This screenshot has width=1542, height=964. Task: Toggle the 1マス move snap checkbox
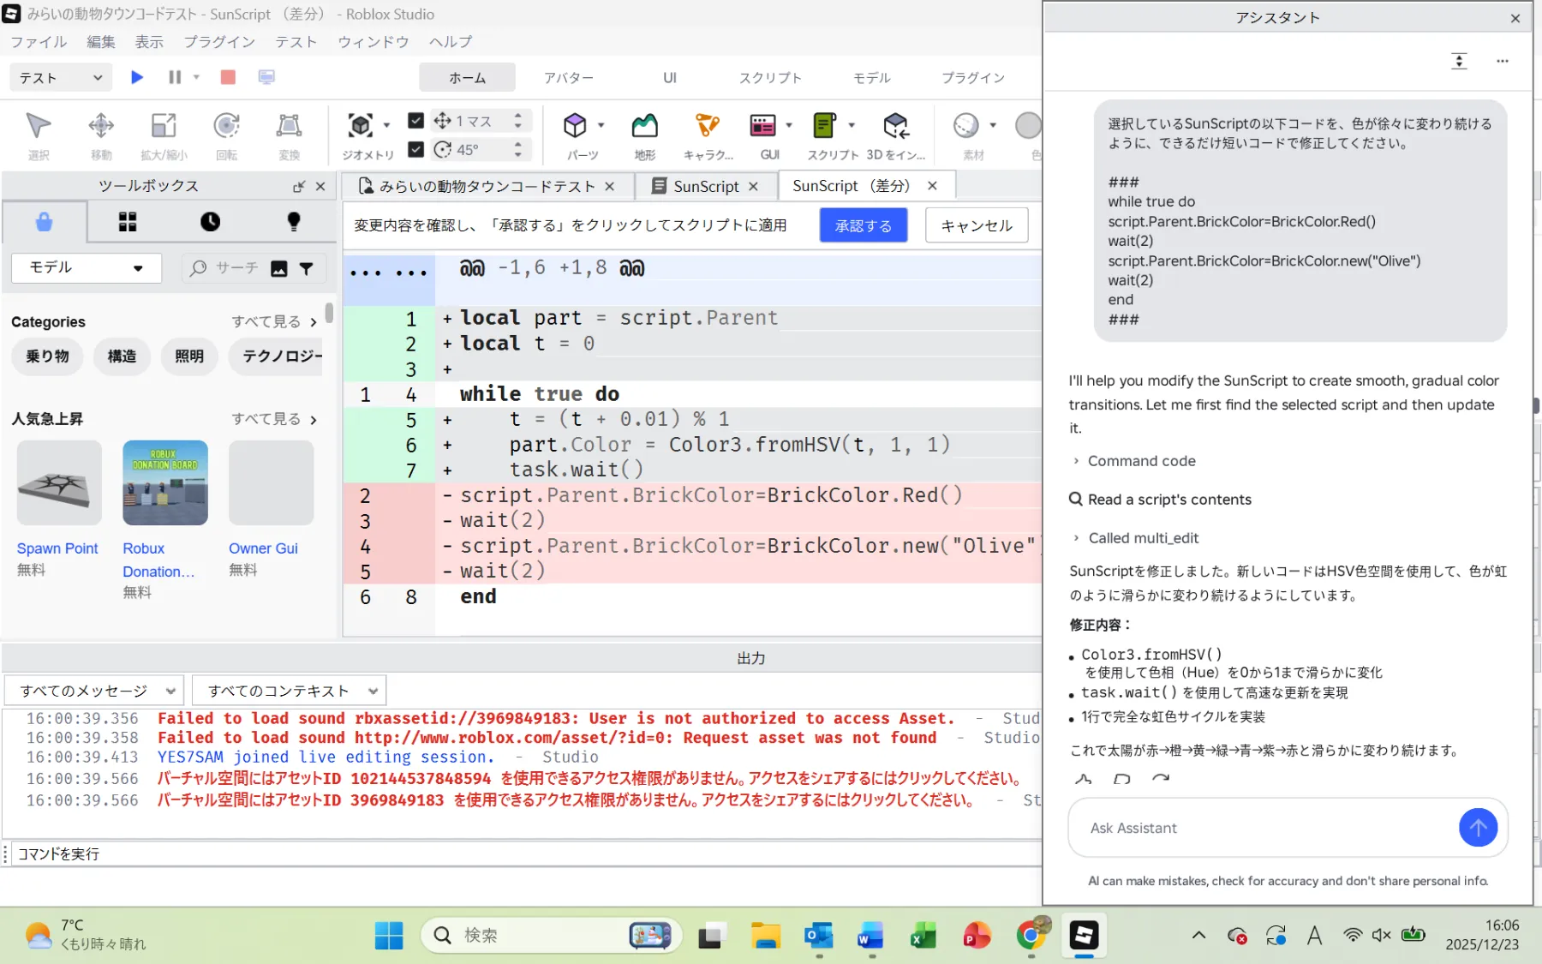[x=415, y=121]
